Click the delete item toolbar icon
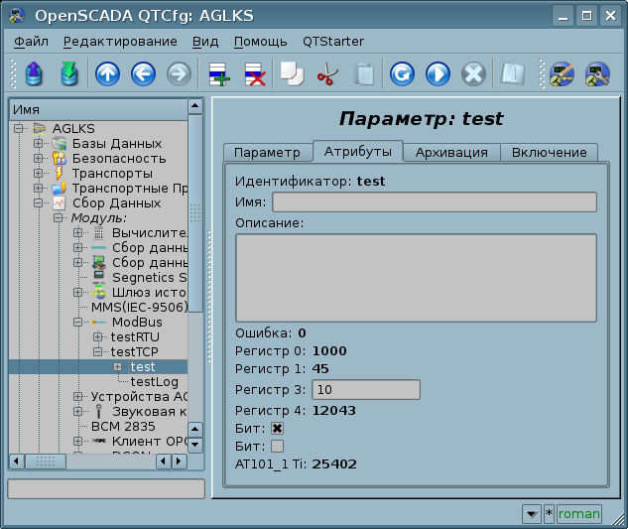 [255, 74]
